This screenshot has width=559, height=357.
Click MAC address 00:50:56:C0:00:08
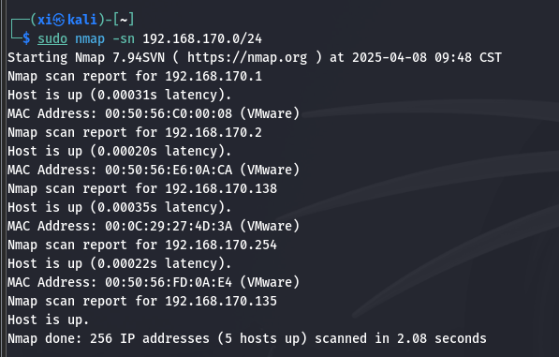click(169, 113)
